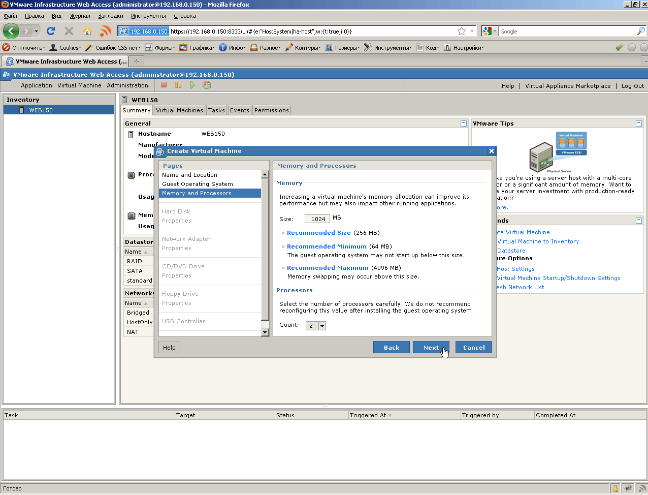Click the orange Suspend VM icon
The image size is (648, 495).
[x=178, y=85]
